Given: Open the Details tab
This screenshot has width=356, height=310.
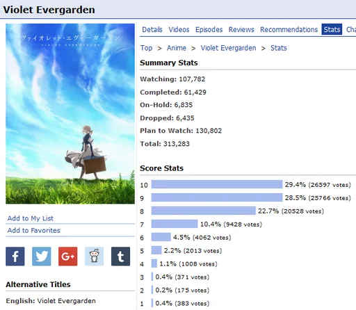Looking at the screenshot, I should pos(152,29).
